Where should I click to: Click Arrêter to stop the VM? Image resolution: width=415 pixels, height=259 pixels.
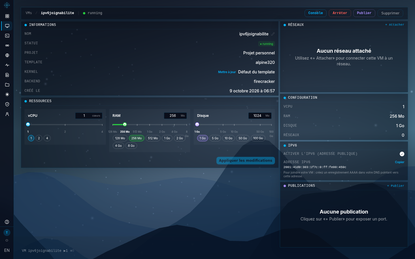pyautogui.click(x=340, y=13)
